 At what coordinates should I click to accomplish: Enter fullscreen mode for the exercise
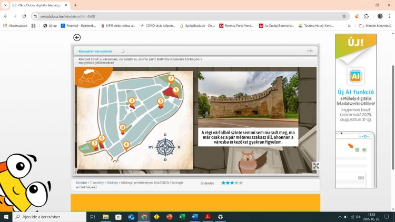point(315,166)
